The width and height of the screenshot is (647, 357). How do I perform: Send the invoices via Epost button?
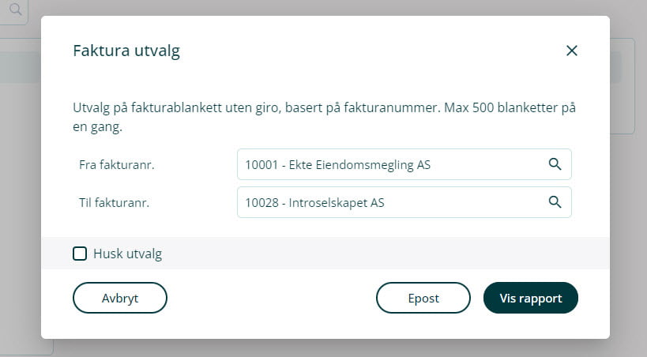(x=423, y=298)
